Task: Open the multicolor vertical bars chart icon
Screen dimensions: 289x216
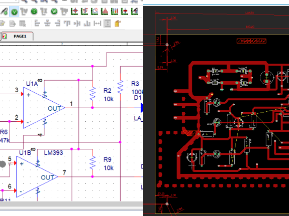Action: click(115, 12)
